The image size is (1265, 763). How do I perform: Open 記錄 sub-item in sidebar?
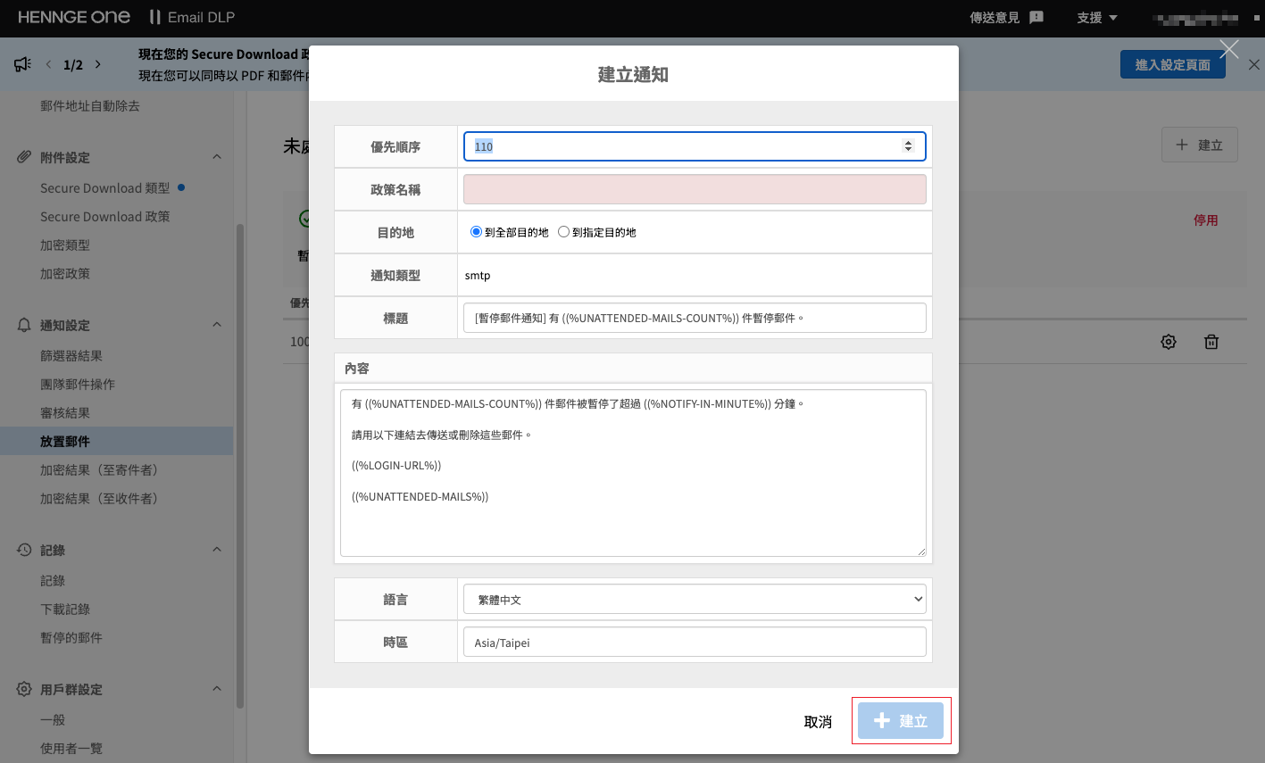(53, 581)
